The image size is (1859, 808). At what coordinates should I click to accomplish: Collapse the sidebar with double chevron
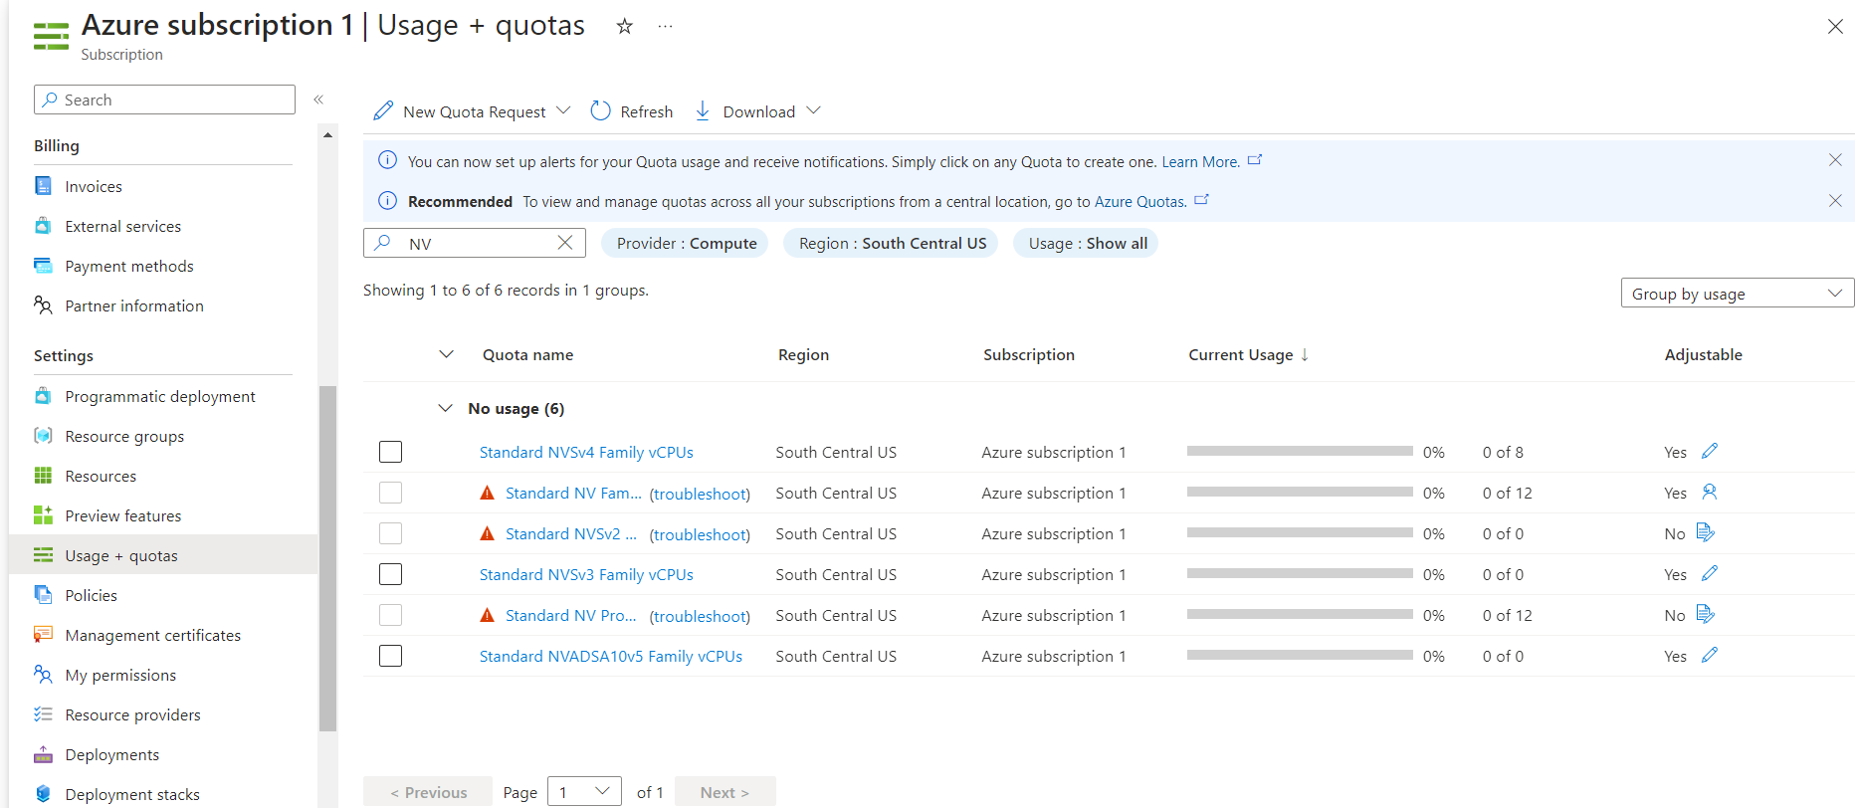[x=318, y=100]
